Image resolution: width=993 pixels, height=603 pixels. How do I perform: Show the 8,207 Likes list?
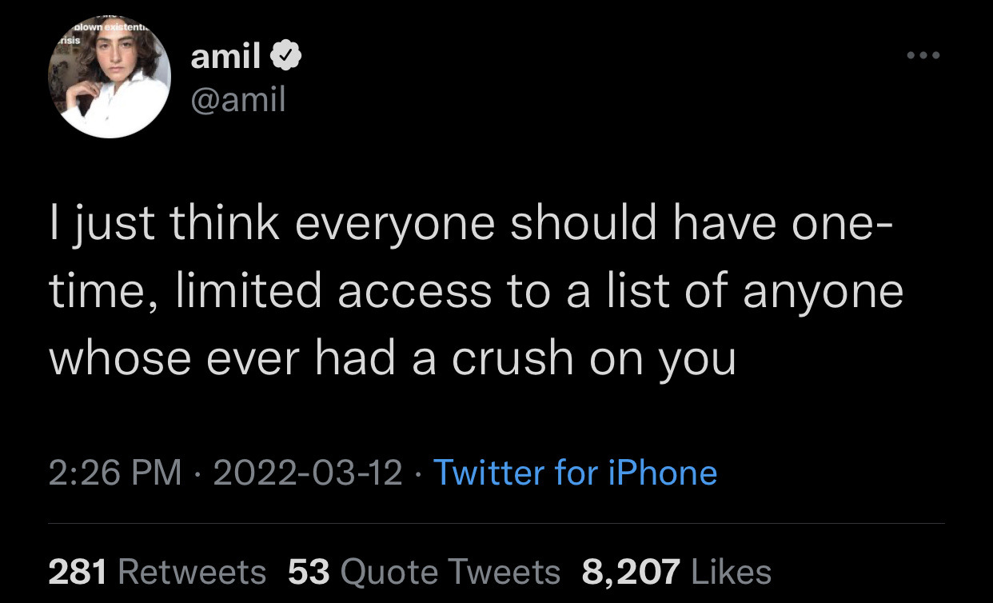676,572
